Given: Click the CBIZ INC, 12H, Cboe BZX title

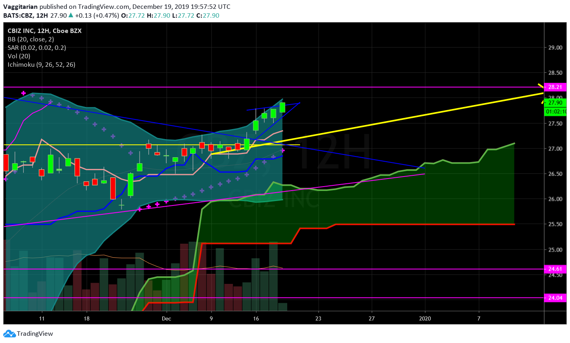Looking at the screenshot, I should 45,31.
